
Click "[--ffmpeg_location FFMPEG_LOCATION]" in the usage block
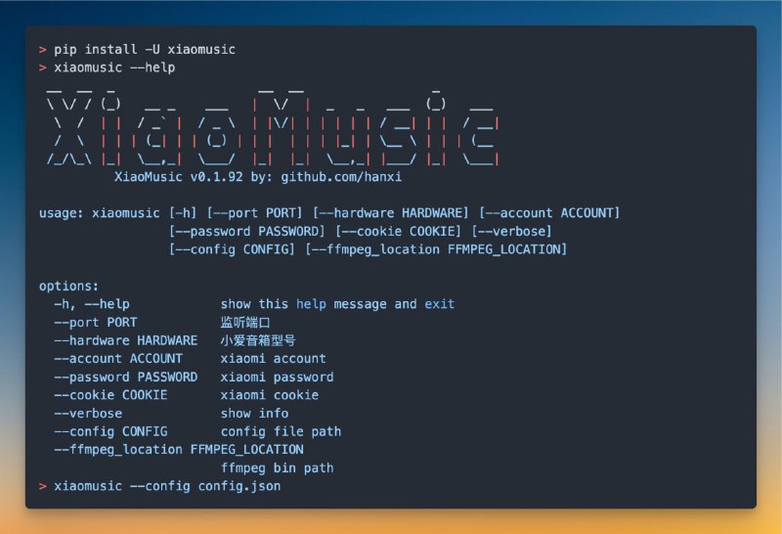pos(436,249)
